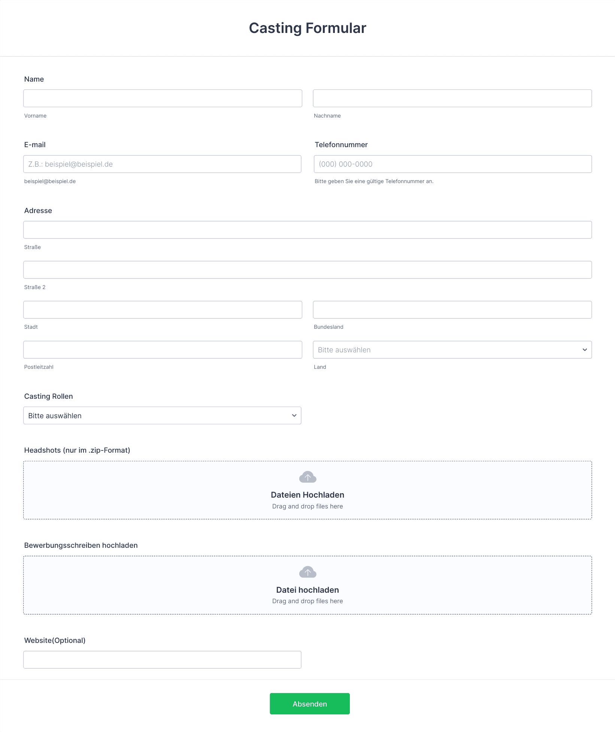Image resolution: width=615 pixels, height=732 pixels.
Task: Click the Land dropdown chevron arrow
Action: [585, 350]
